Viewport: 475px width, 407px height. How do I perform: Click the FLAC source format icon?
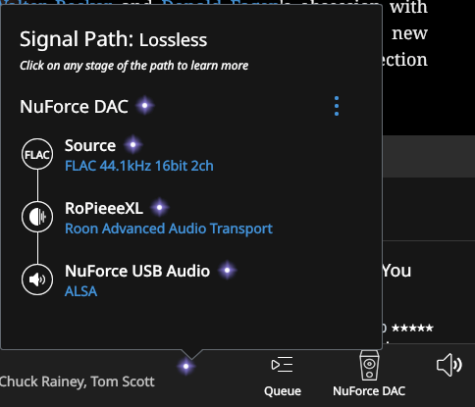(x=37, y=154)
